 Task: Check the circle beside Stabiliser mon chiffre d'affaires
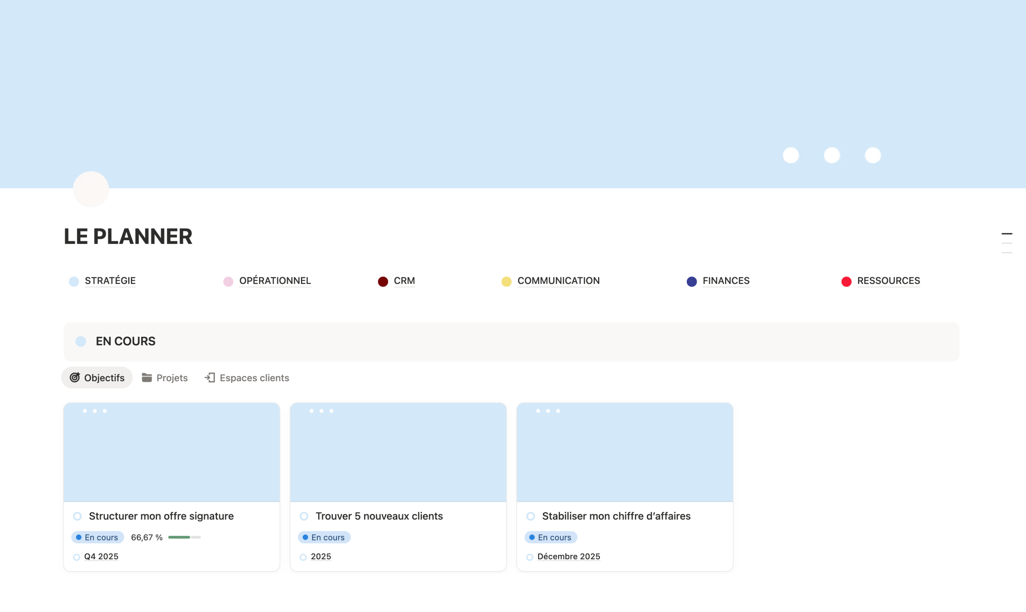[x=530, y=516]
